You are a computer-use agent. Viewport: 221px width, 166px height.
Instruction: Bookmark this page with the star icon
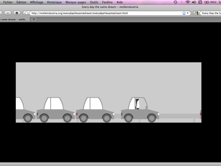(184, 13)
